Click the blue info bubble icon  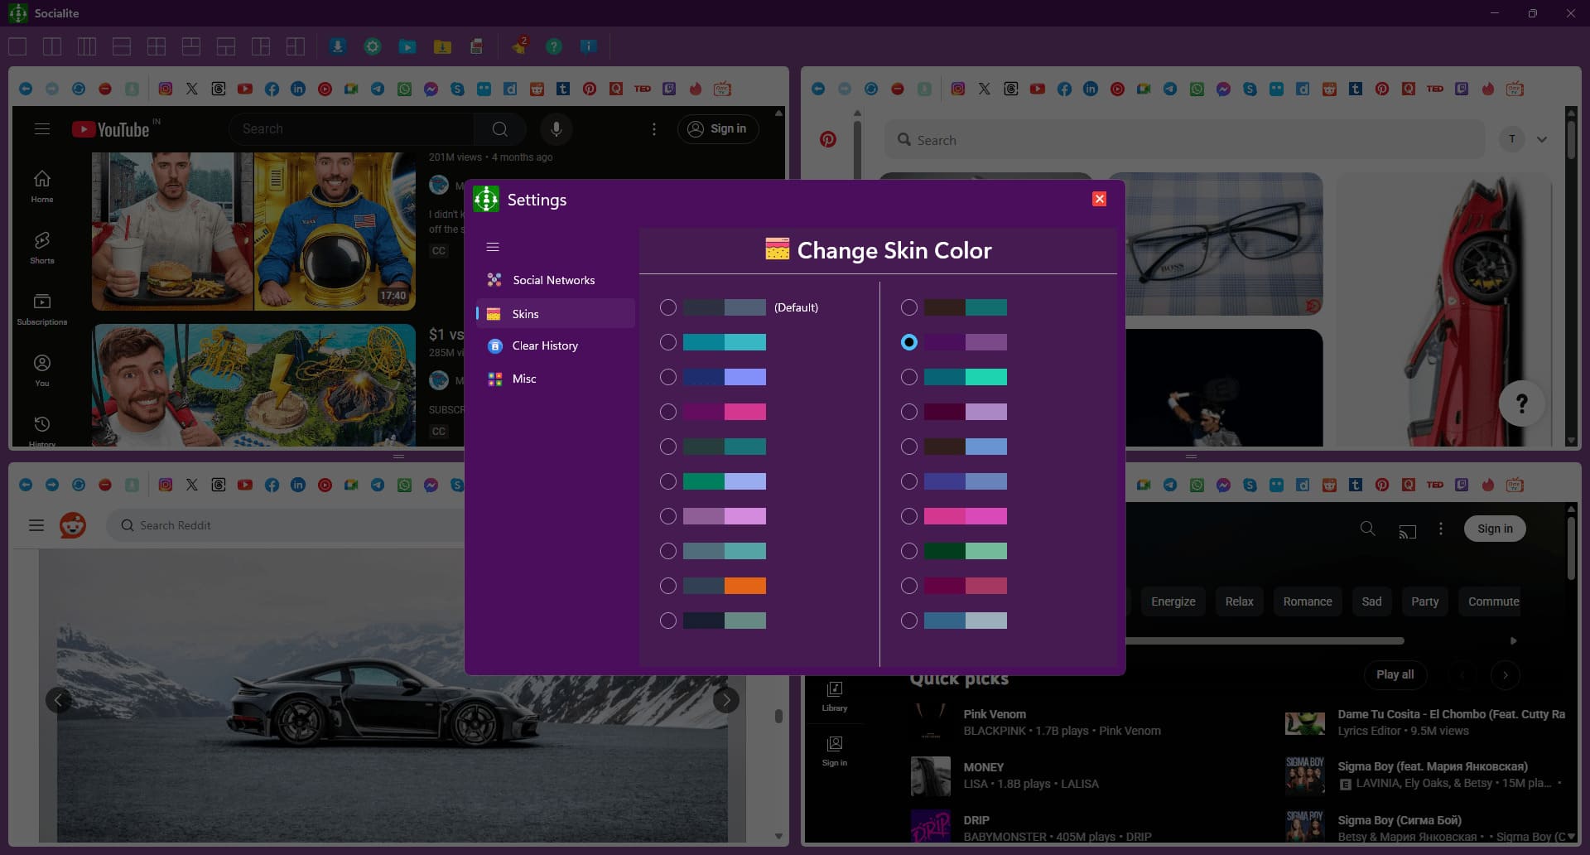pyautogui.click(x=589, y=46)
